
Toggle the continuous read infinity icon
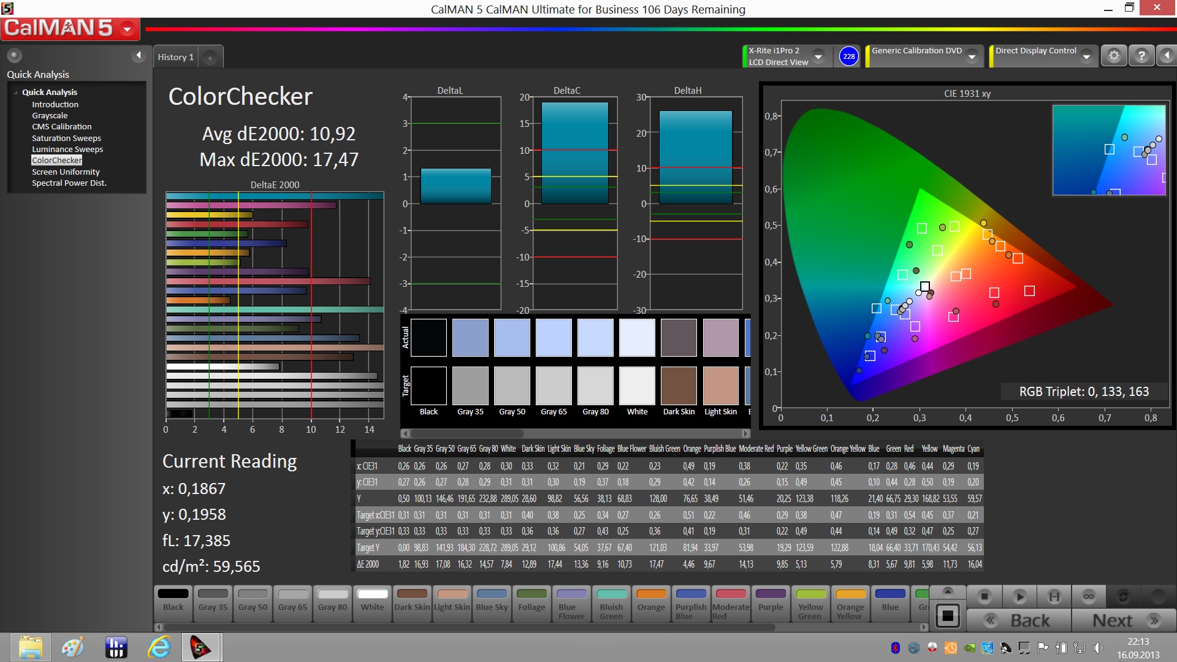[x=1088, y=596]
